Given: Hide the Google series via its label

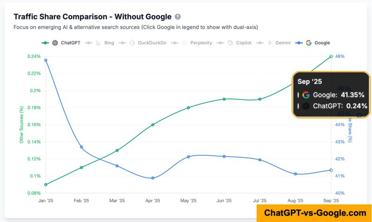Looking at the screenshot, I should (x=322, y=43).
